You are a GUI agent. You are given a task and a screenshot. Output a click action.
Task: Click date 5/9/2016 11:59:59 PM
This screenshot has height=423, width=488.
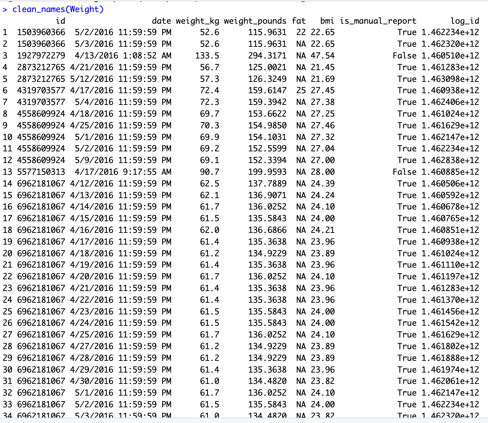tap(123, 160)
